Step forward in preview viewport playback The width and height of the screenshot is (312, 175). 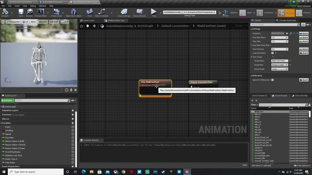pyautogui.click(x=76, y=90)
